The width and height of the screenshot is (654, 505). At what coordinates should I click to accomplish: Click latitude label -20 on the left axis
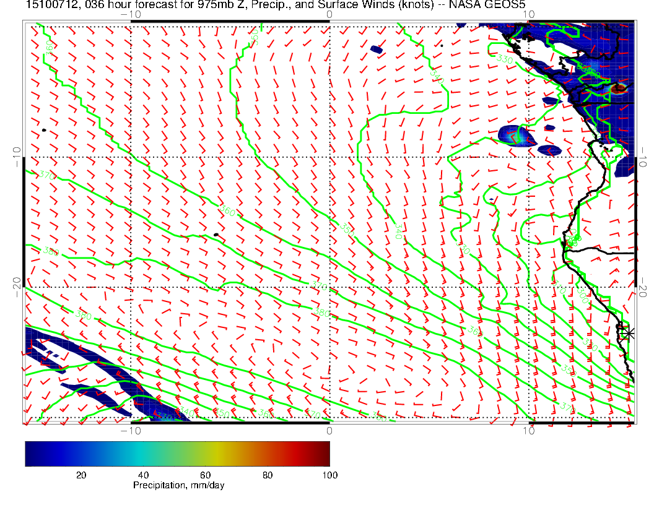pyautogui.click(x=17, y=287)
